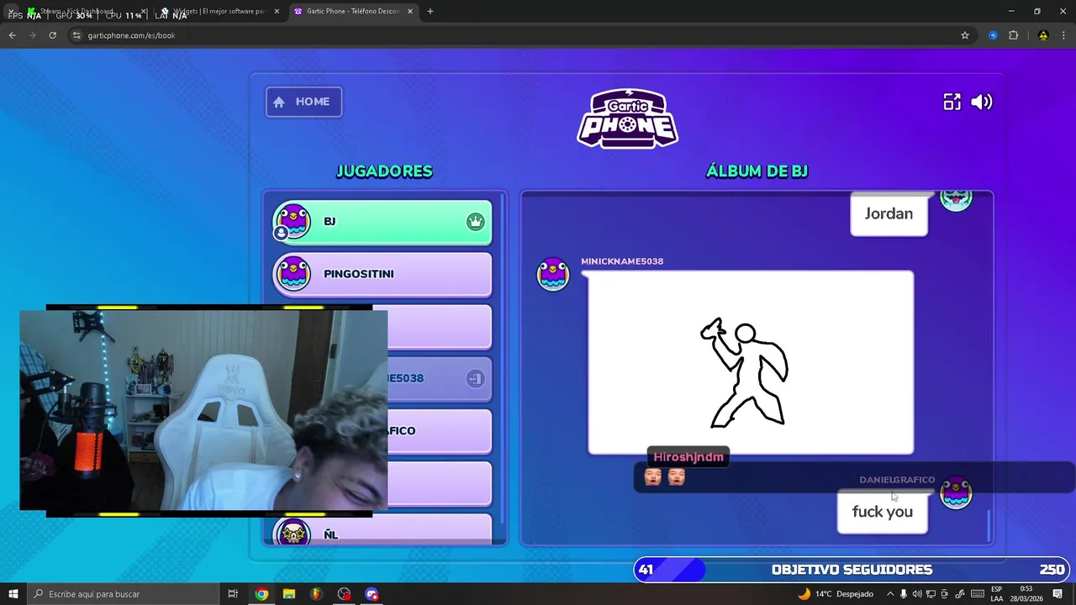The width and height of the screenshot is (1076, 605).
Task: Mute the game sound speaker icon
Action: click(x=982, y=102)
